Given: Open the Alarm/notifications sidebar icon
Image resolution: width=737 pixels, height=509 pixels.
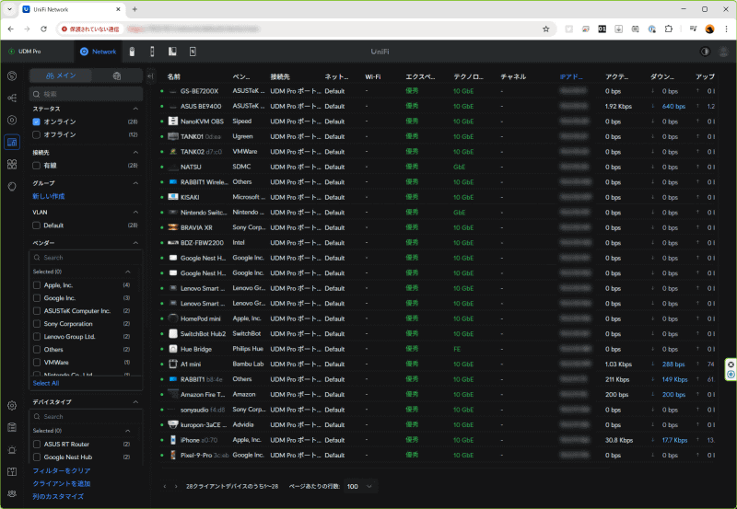Looking at the screenshot, I should click(12, 450).
